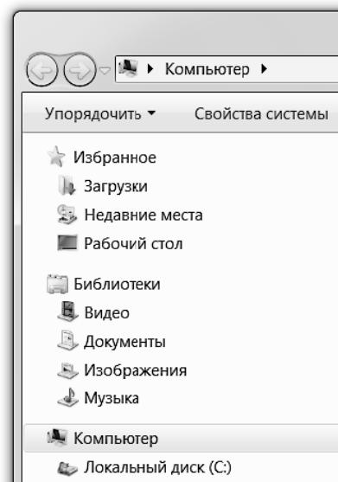Click the Избранное star icon
The image size is (338, 482).
pyautogui.click(x=56, y=156)
